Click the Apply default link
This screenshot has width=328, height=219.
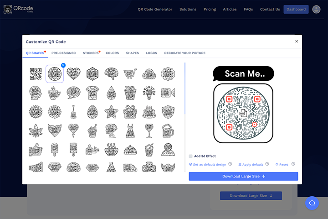(x=251, y=165)
